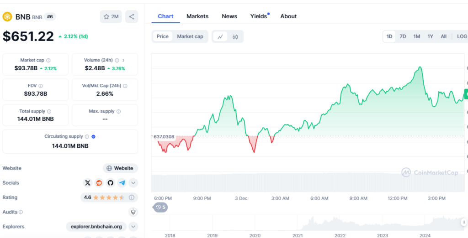The width and height of the screenshot is (468, 238).
Task: Expand the Explorers dropdown list
Action: pos(133,227)
